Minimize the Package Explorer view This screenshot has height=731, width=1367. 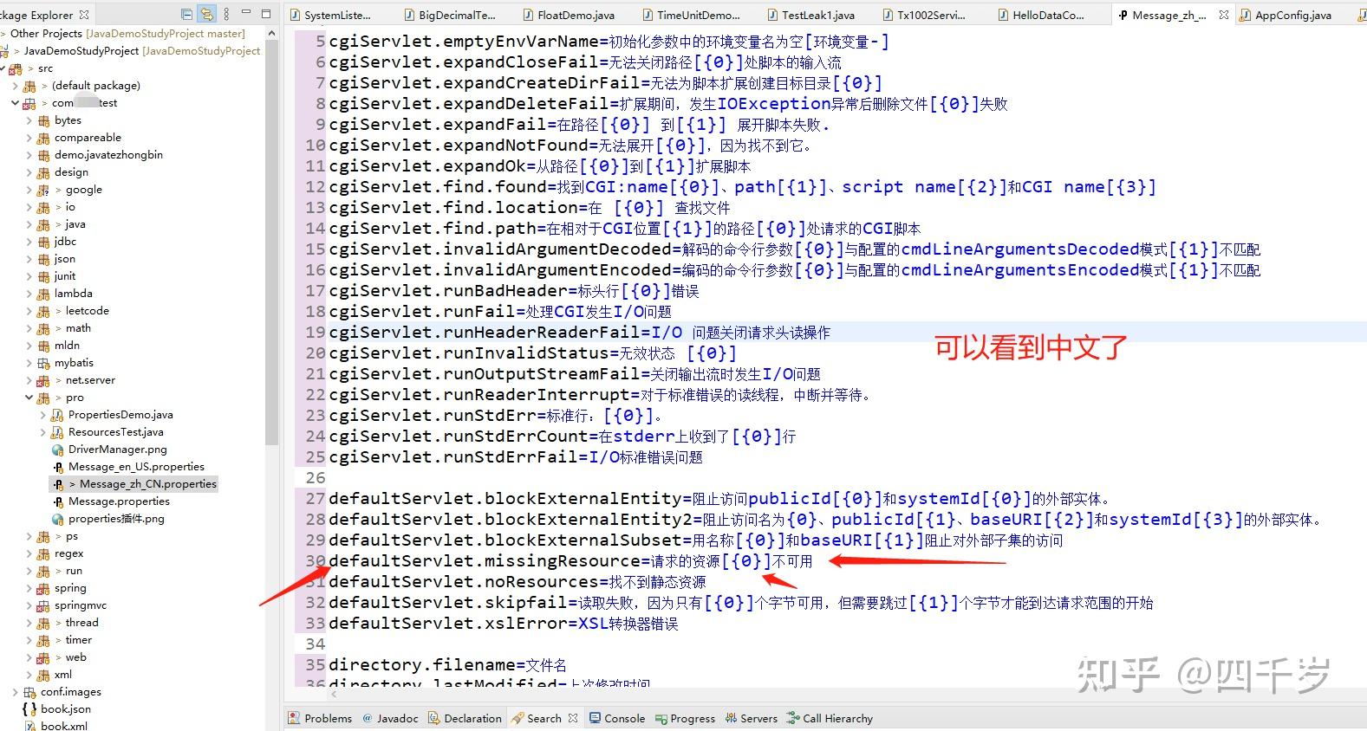point(247,14)
